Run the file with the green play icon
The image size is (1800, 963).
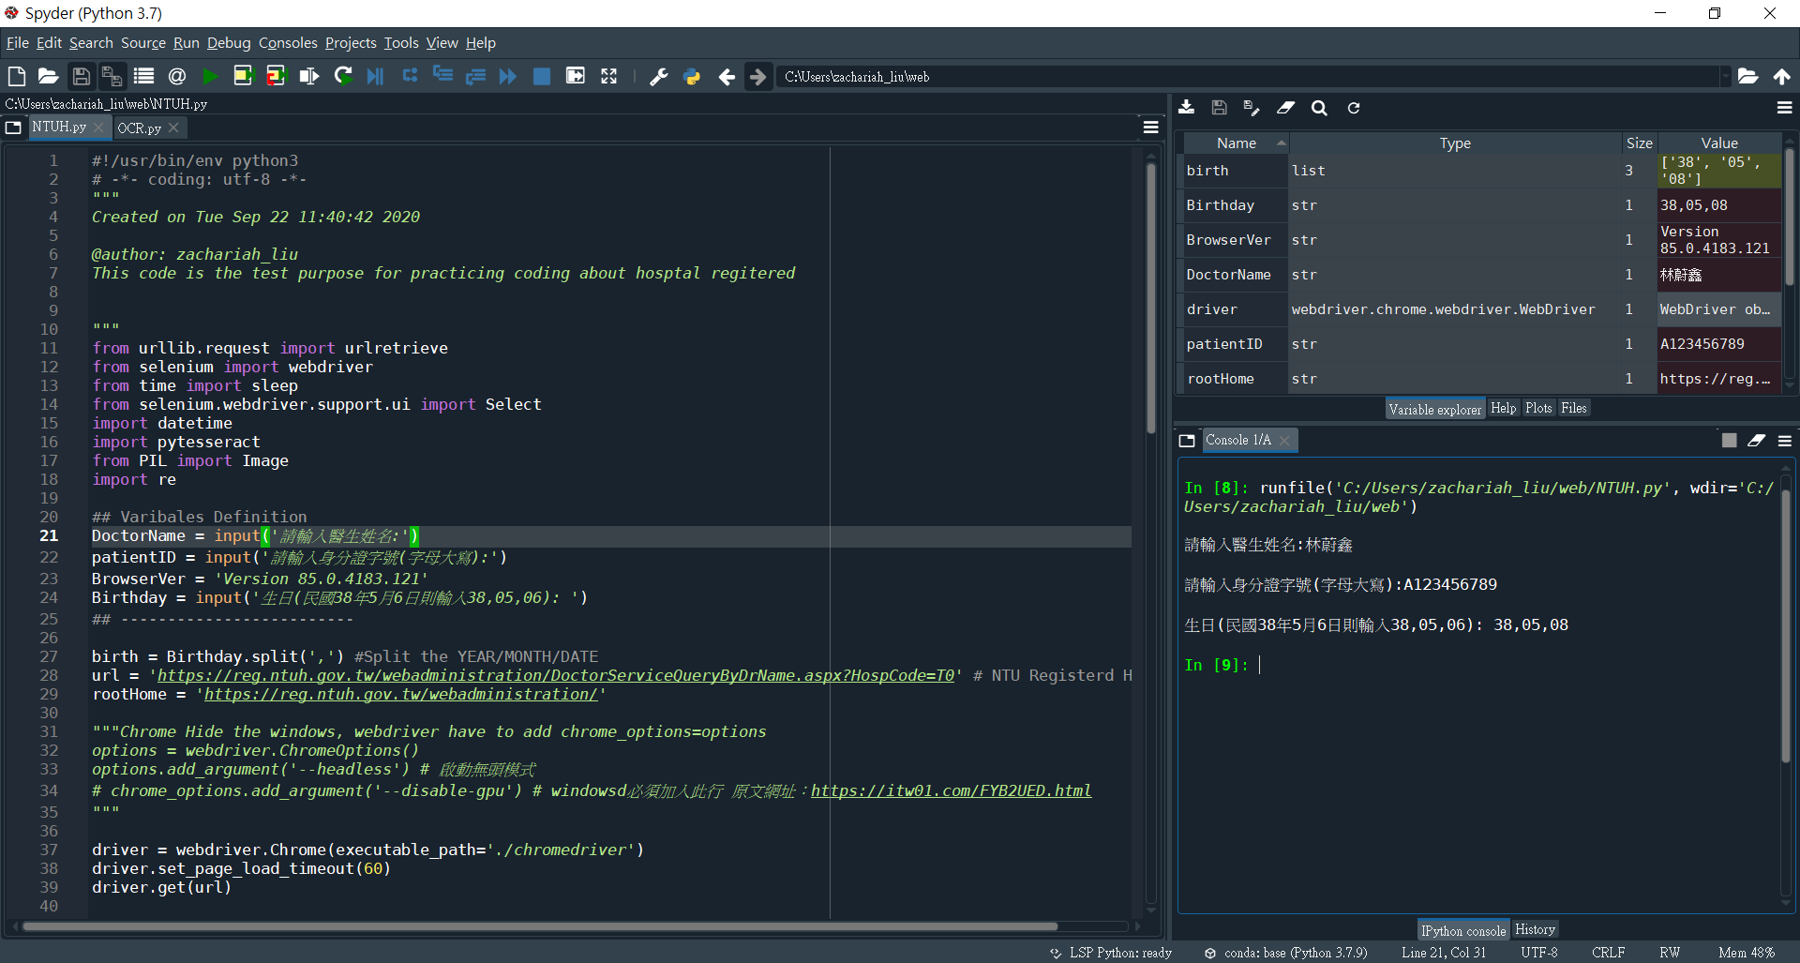tap(210, 76)
